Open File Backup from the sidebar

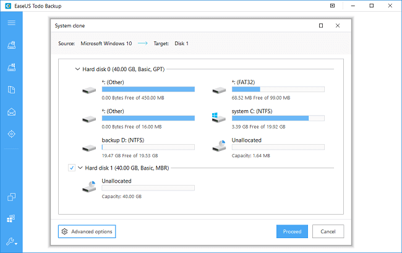pos(11,90)
